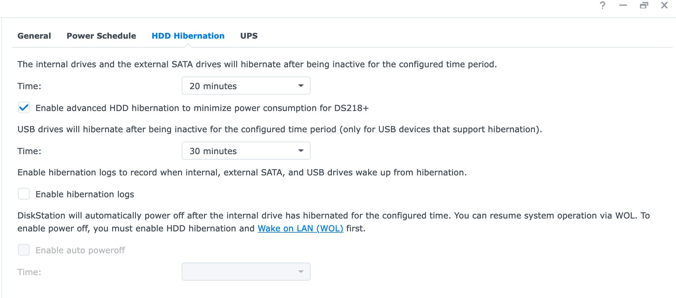Open the Power Schedule tab
The width and height of the screenshot is (676, 298).
[x=101, y=36]
